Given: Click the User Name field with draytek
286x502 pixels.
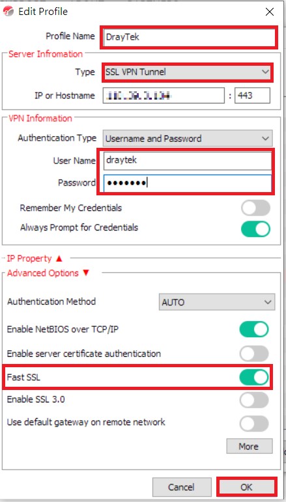Looking at the screenshot, I should (x=188, y=161).
